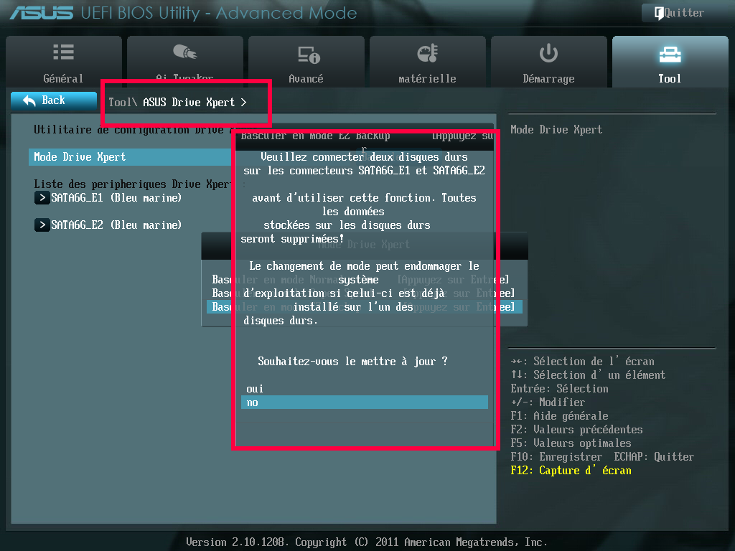Click the Back arrow icon

coord(29,100)
